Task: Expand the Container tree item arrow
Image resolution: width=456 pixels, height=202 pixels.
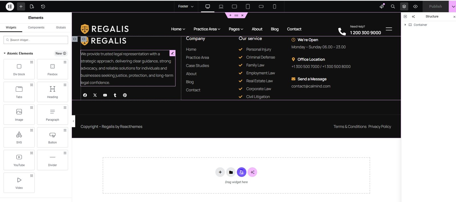Action: (x=405, y=25)
